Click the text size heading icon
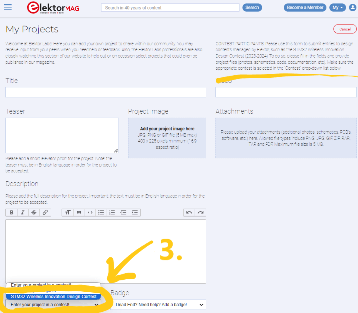The height and width of the screenshot is (313, 358). point(68,212)
